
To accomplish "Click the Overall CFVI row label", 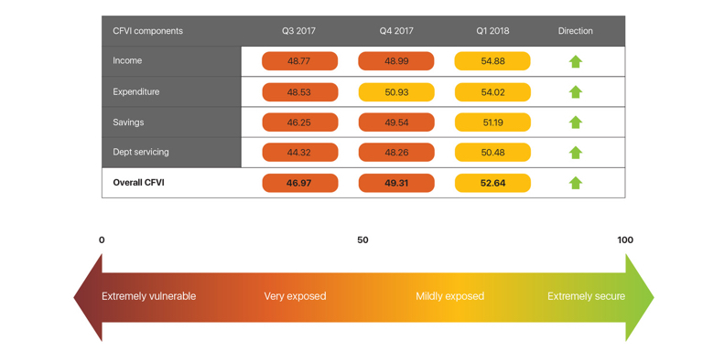I will pos(138,183).
